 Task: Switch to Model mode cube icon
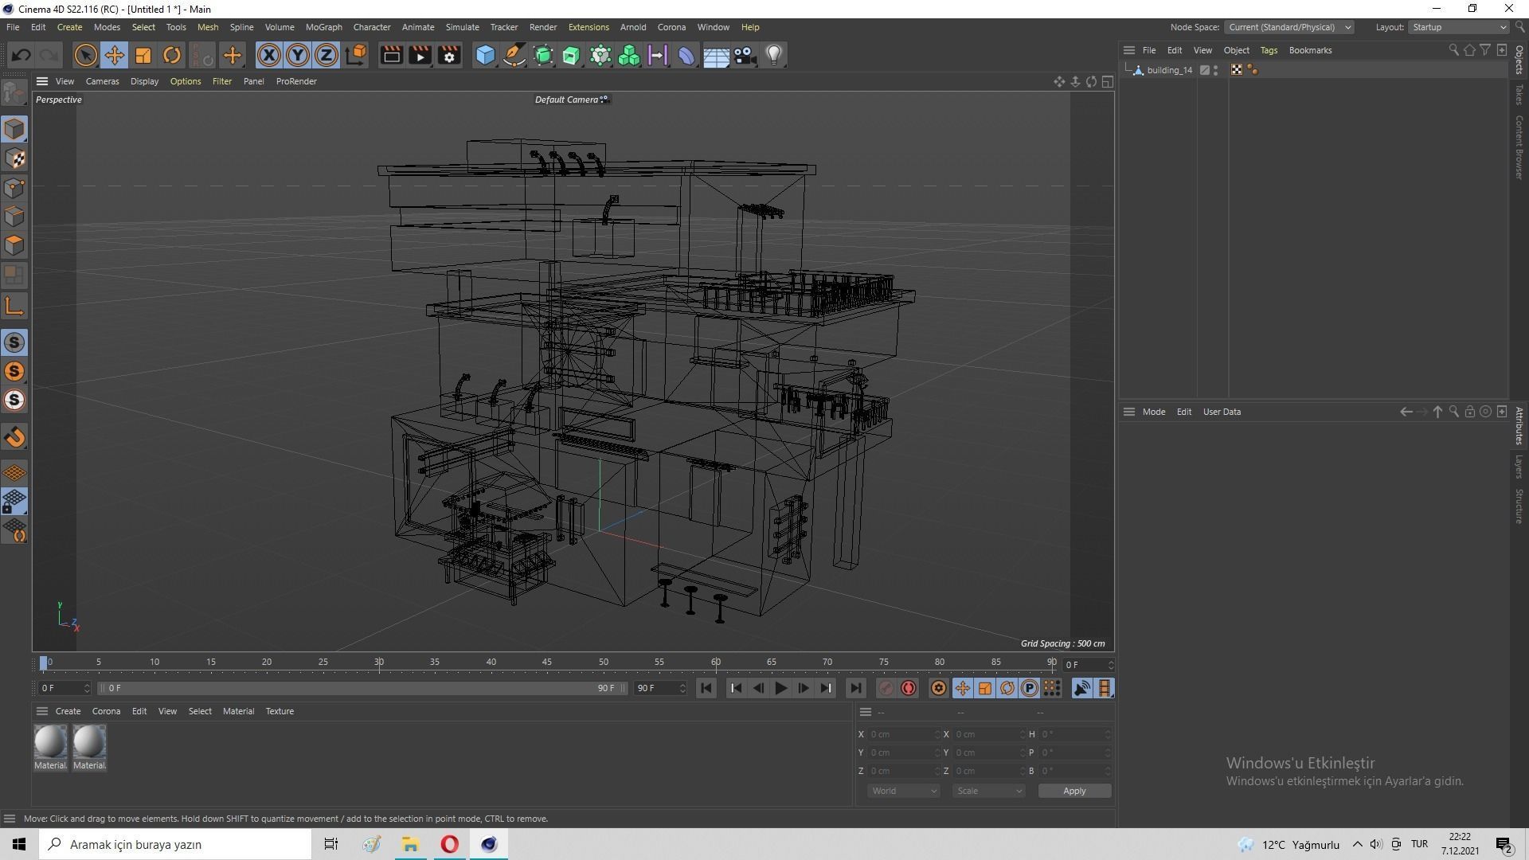point(14,129)
